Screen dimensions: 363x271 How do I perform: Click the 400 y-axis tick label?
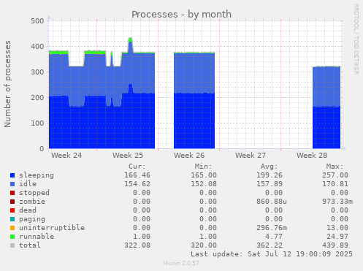37,47
